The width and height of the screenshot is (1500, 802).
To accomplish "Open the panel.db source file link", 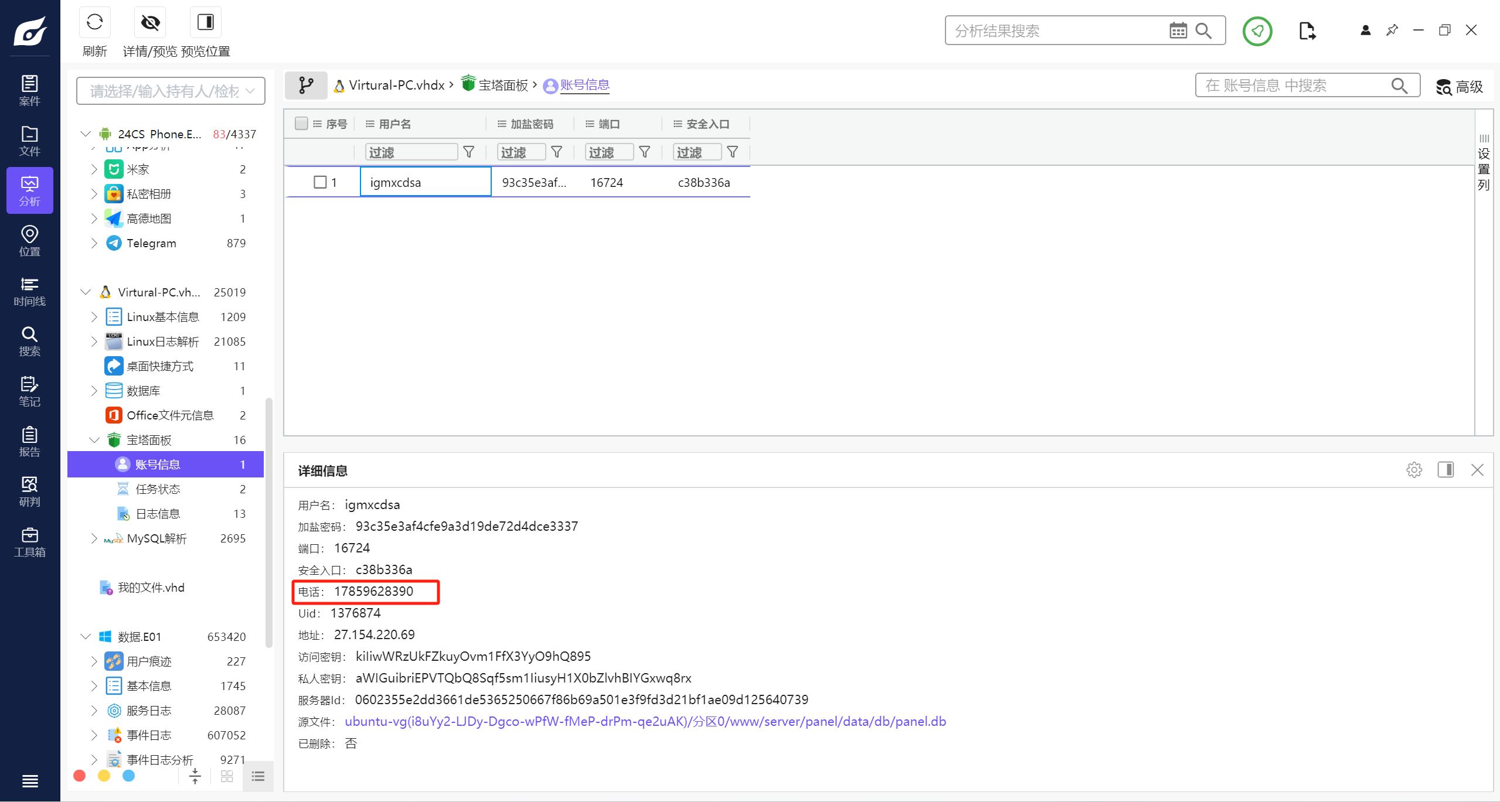I will pos(645,721).
